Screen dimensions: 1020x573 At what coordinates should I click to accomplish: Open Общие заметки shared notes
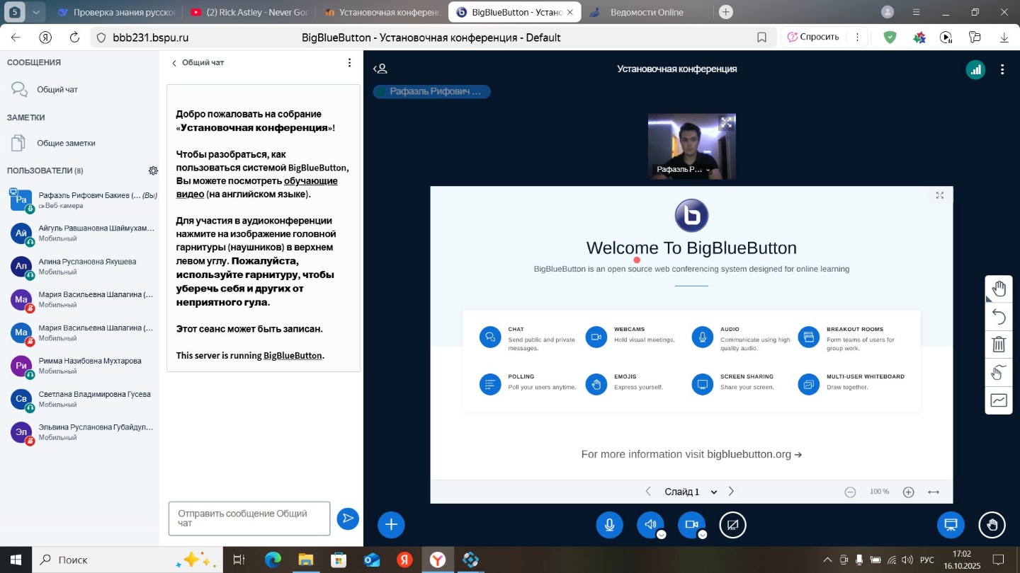pos(66,143)
